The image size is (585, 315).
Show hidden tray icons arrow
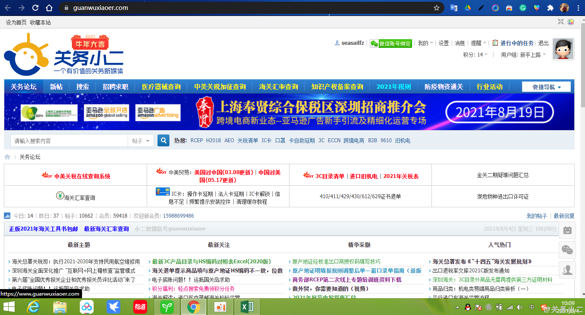(457, 308)
